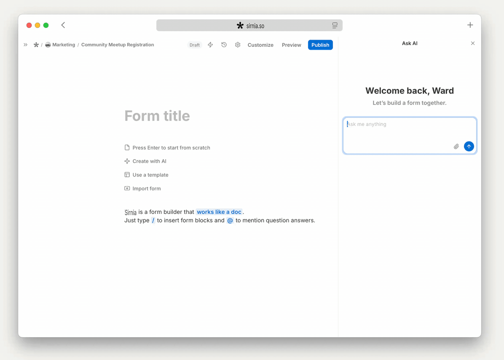Click Let's build a form together text
Image resolution: width=504 pixels, height=360 pixels.
(x=410, y=103)
